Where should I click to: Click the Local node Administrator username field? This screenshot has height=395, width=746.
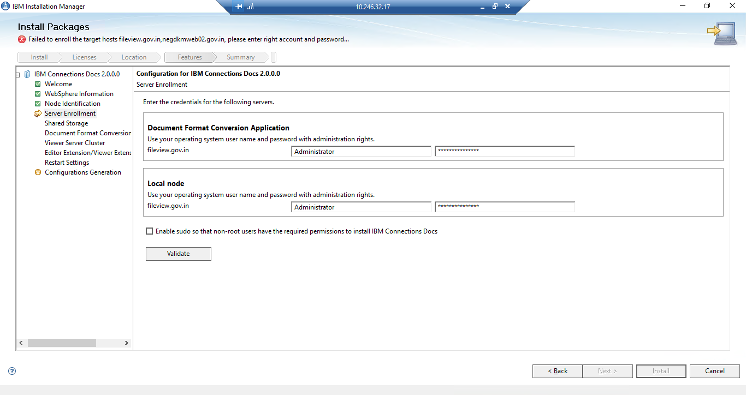tap(361, 207)
